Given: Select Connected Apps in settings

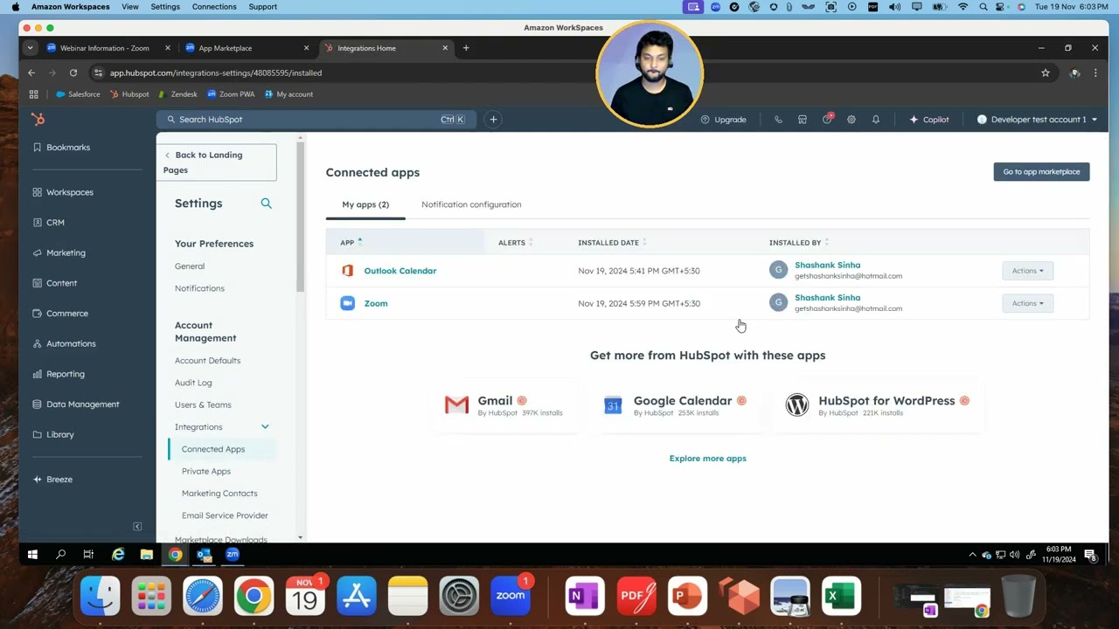Looking at the screenshot, I should [213, 449].
